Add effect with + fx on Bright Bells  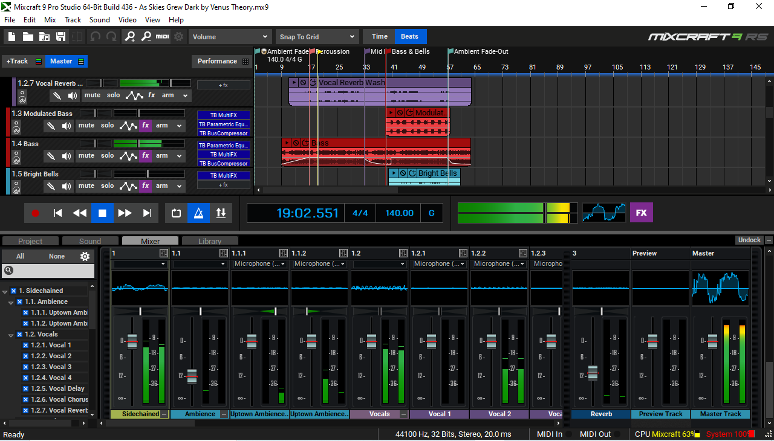[224, 185]
